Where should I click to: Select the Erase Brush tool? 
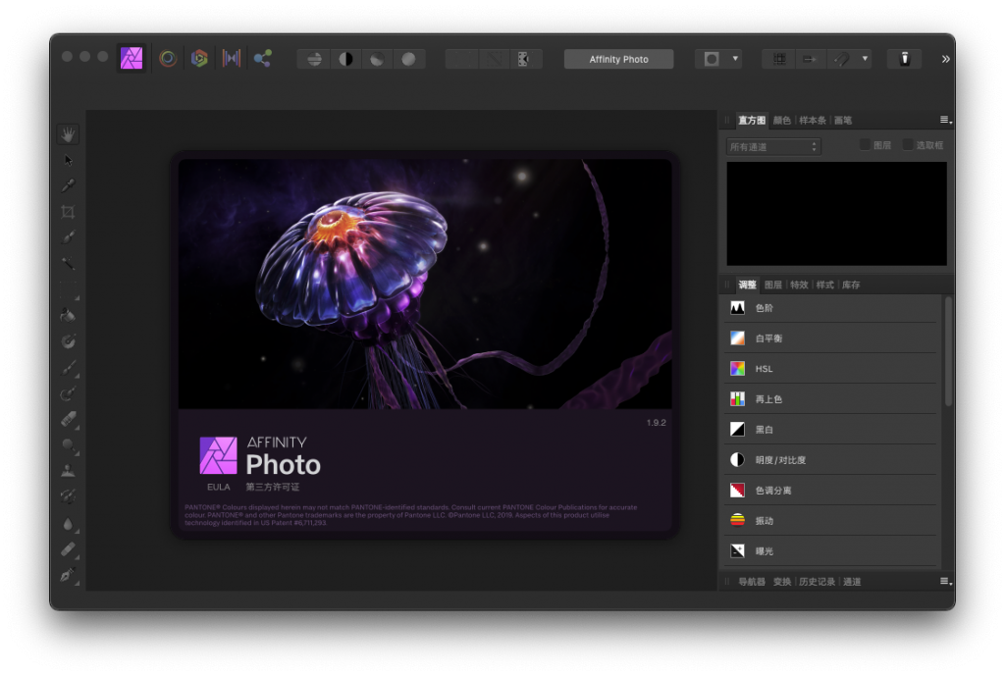pos(68,419)
